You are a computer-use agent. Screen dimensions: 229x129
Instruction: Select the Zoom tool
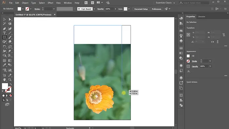click(x=10, y=80)
